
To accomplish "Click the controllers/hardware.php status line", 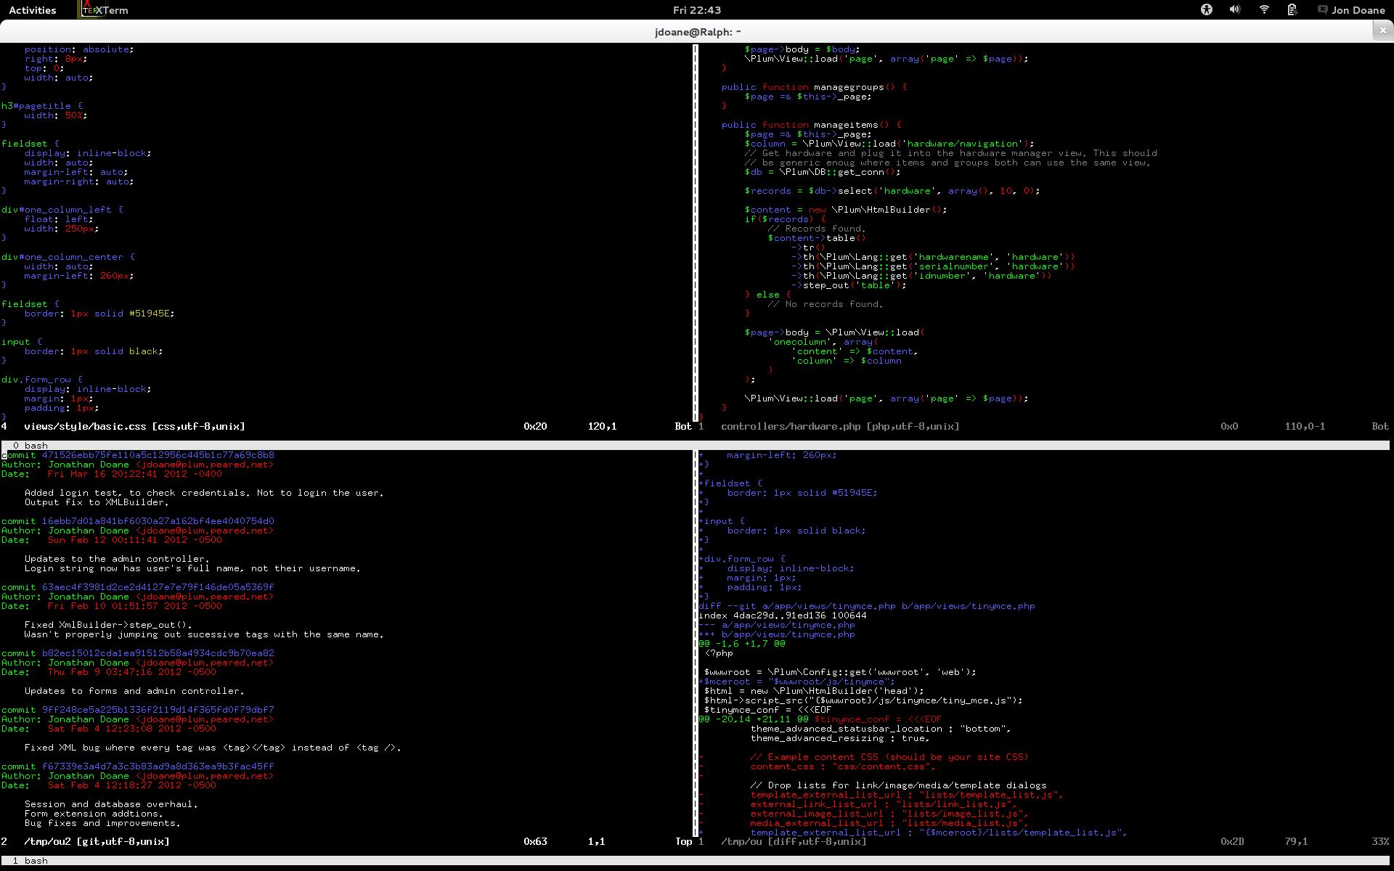I will [1044, 427].
